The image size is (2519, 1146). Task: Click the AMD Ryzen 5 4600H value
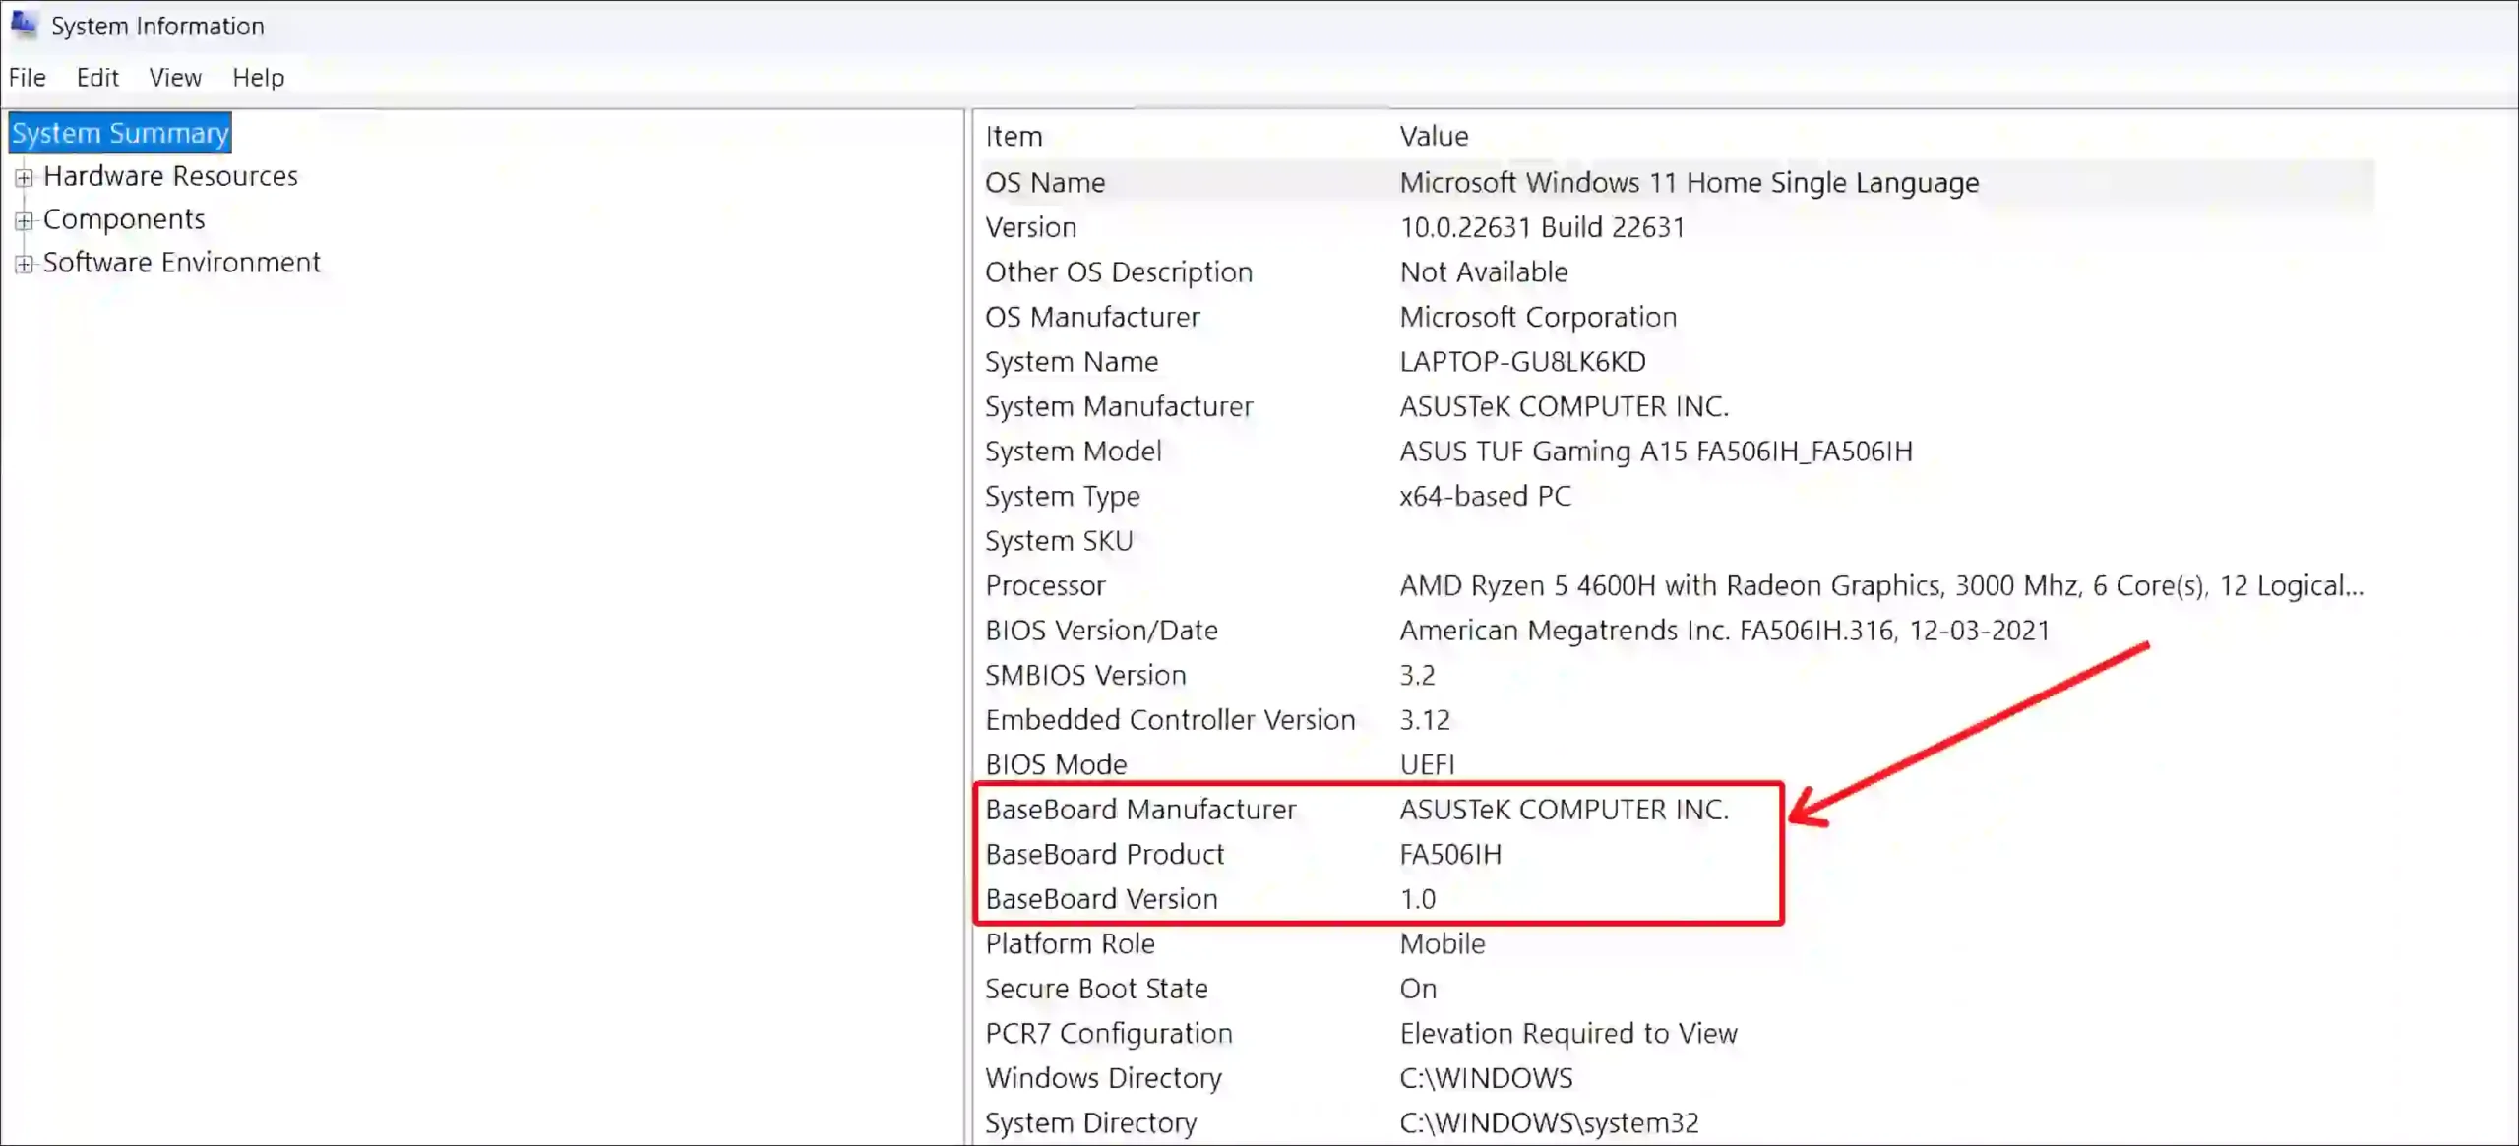point(1881,585)
